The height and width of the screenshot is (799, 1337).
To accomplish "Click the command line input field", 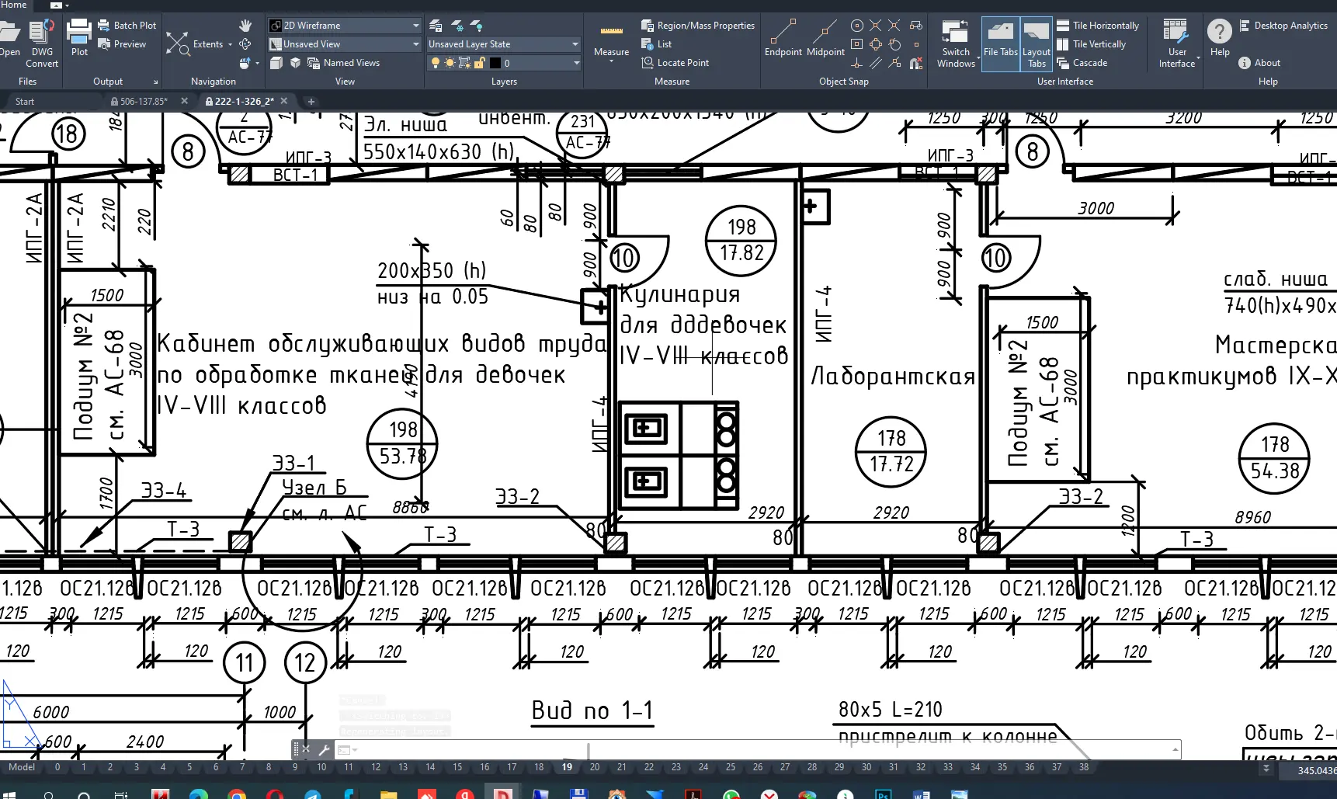I will pos(761,749).
